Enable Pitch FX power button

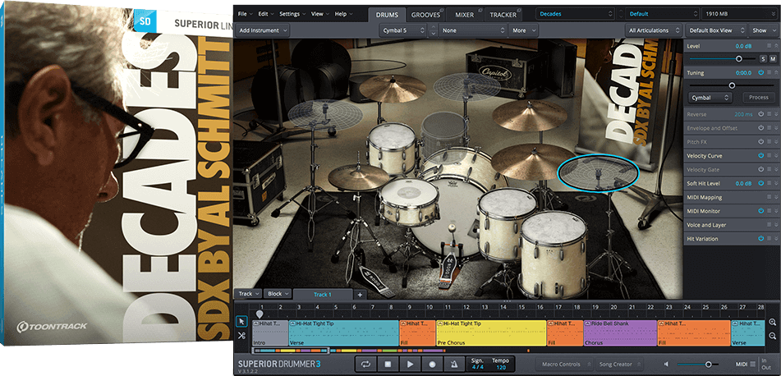(761, 142)
